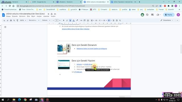Open the ch340 driver link
This screenshot has width=182, height=102.
click(x=88, y=64)
